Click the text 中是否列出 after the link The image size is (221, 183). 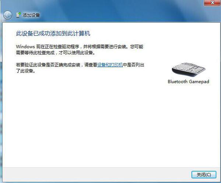click(x=133, y=65)
